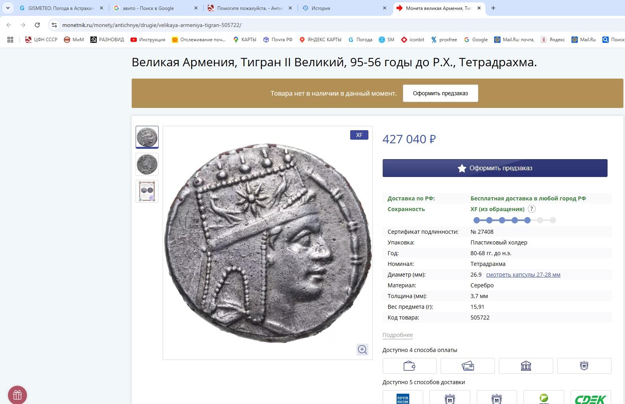Open the смотреть капсулы 27-28 мм link

click(x=523, y=275)
